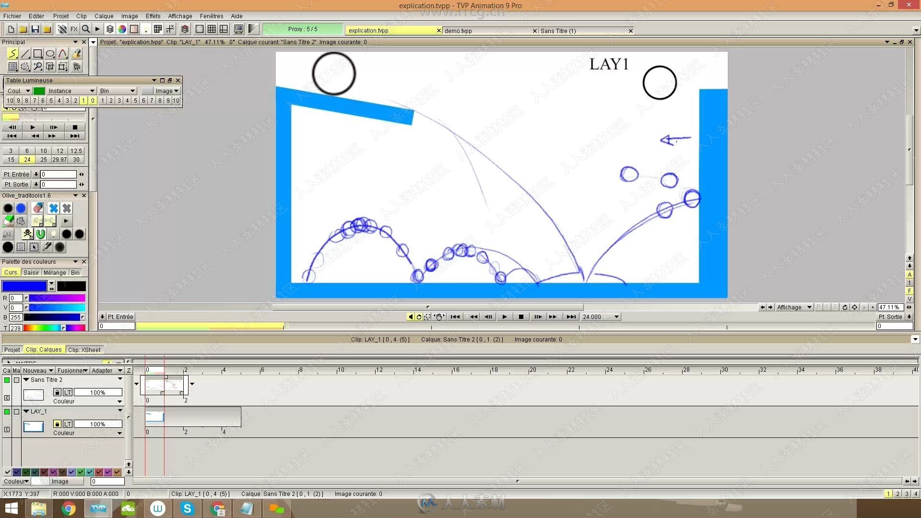Open the Instance dropdown in Table Lumineuse
The height and width of the screenshot is (518, 921).
click(x=71, y=91)
